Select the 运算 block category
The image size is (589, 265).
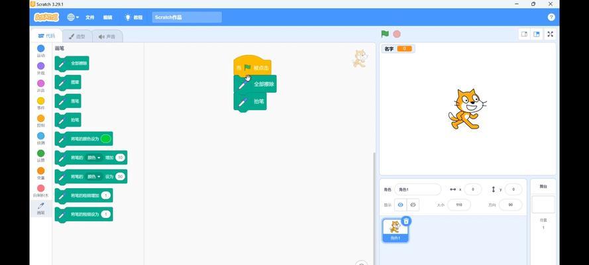[40, 156]
